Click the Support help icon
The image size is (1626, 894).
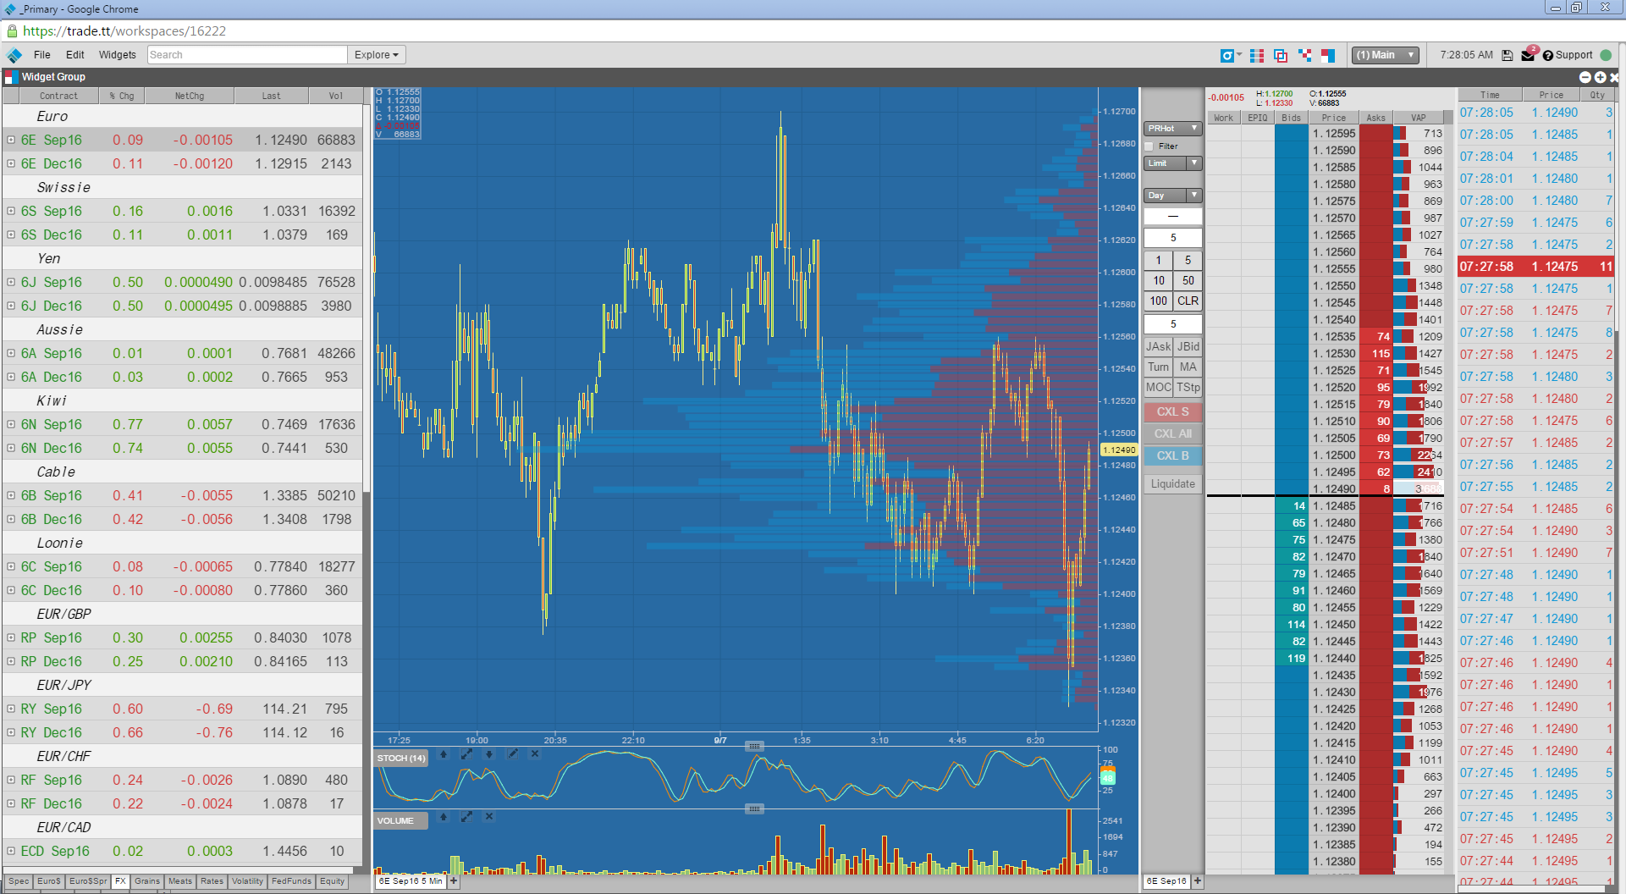point(1548,55)
